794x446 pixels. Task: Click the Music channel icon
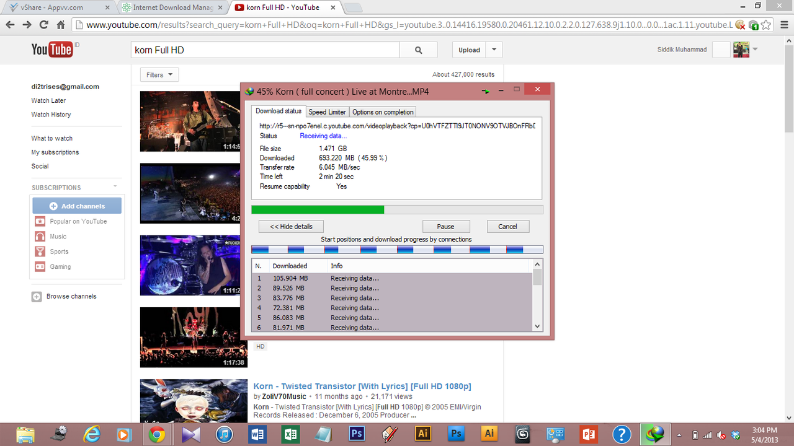point(40,237)
